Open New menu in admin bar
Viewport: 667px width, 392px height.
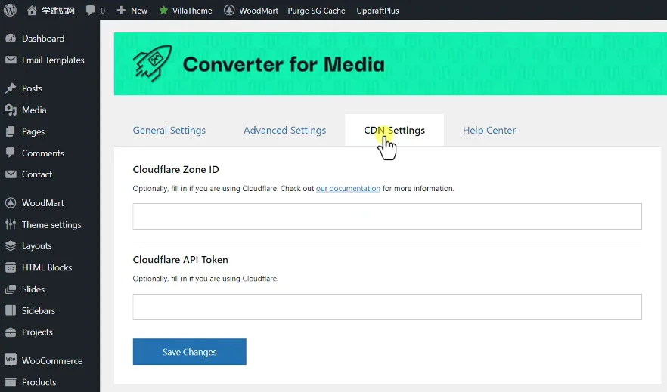pyautogui.click(x=138, y=11)
